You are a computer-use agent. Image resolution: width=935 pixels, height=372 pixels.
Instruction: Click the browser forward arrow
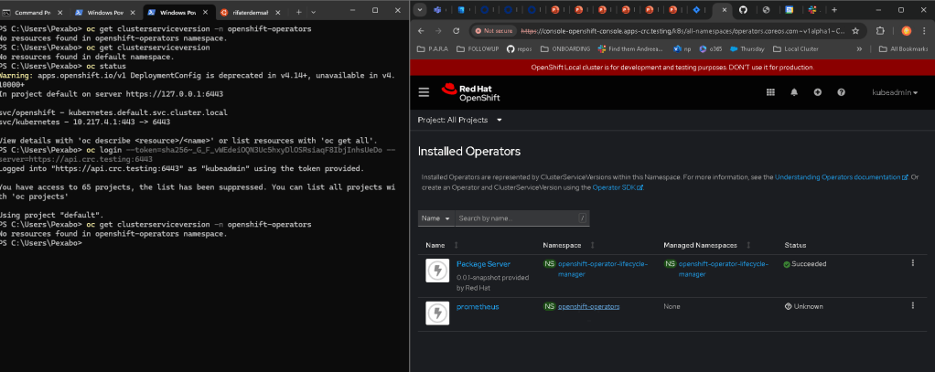click(438, 31)
